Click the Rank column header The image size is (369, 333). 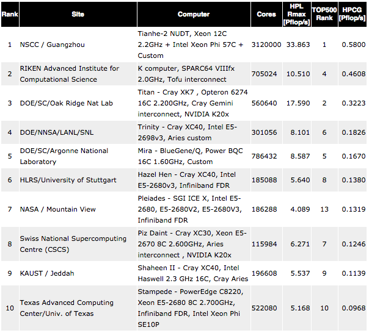pyautogui.click(x=10, y=14)
